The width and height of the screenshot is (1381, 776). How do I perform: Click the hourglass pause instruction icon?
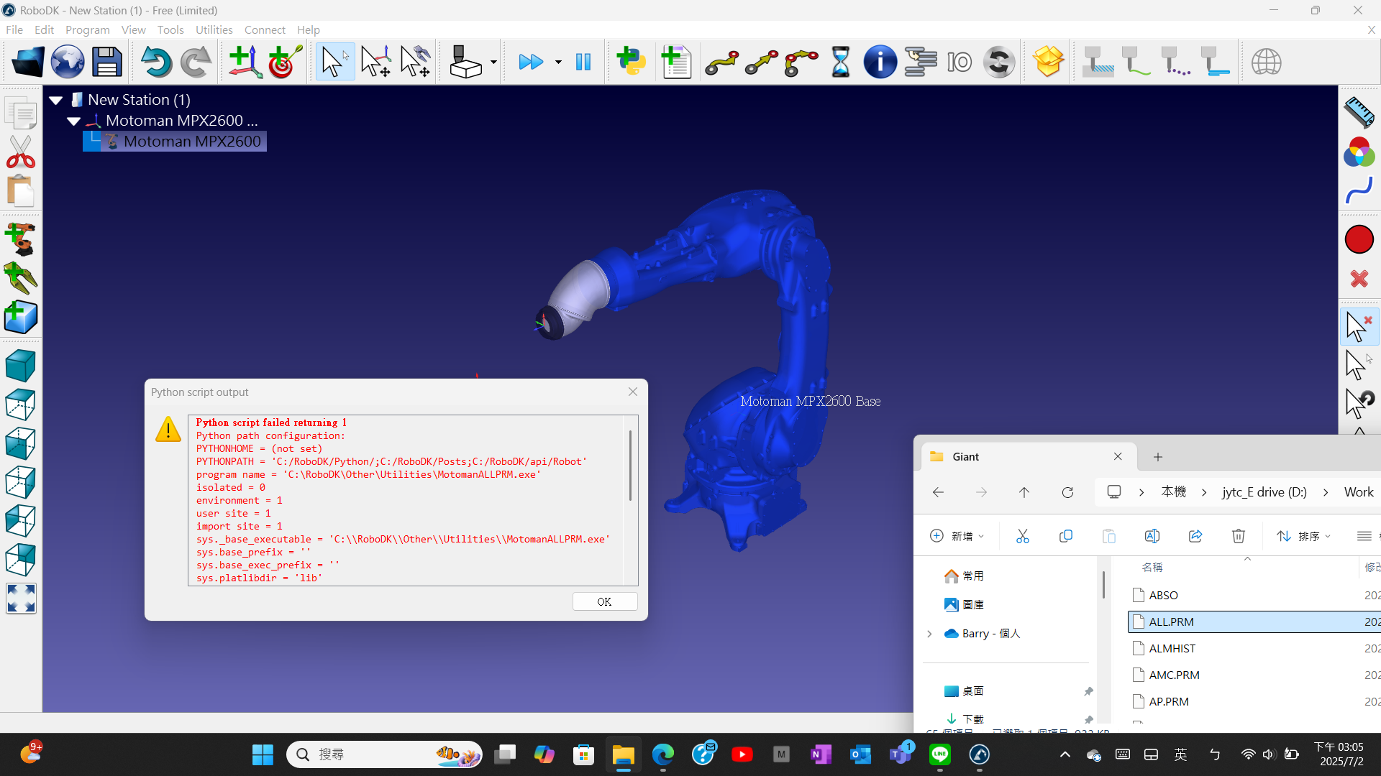click(x=840, y=63)
